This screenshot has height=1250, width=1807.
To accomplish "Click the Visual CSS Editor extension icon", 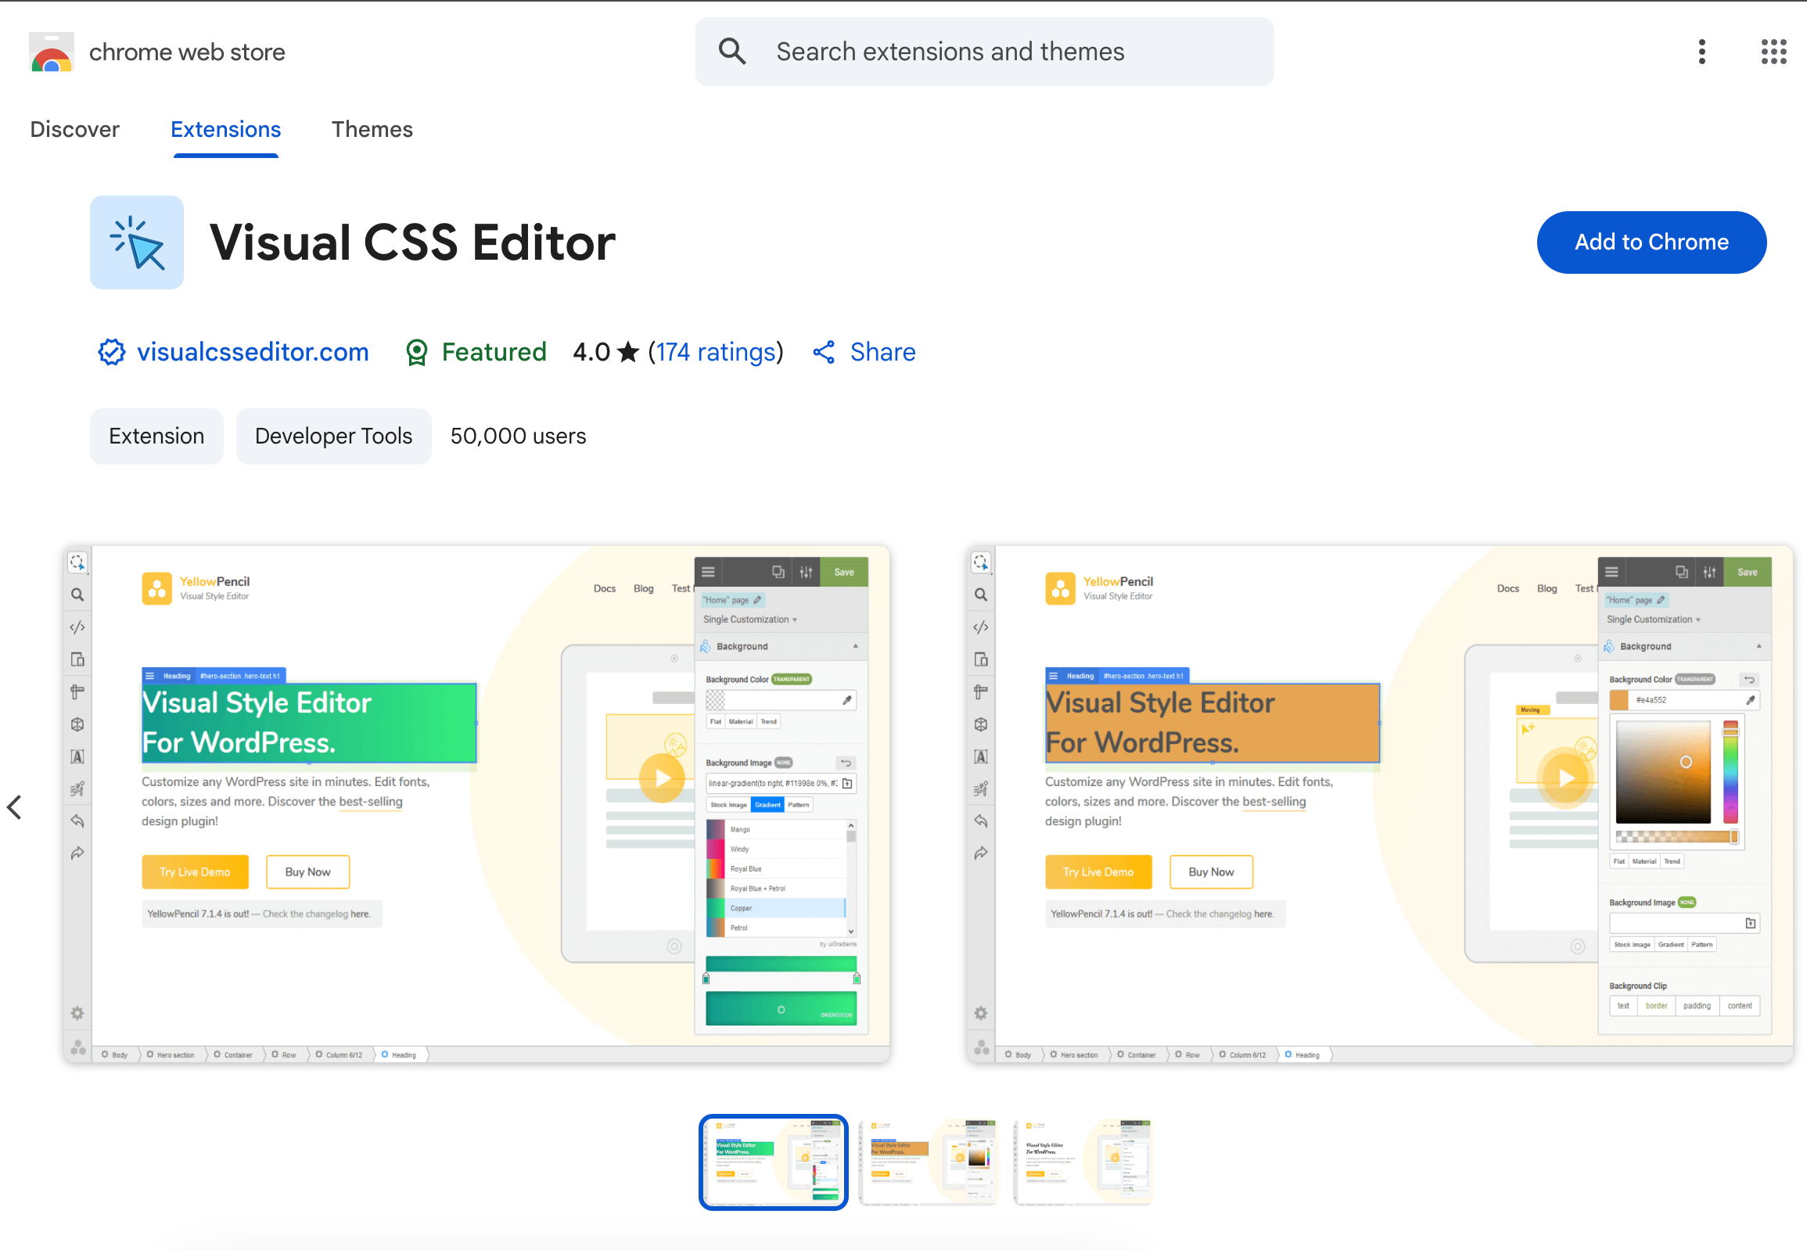I will [x=137, y=242].
